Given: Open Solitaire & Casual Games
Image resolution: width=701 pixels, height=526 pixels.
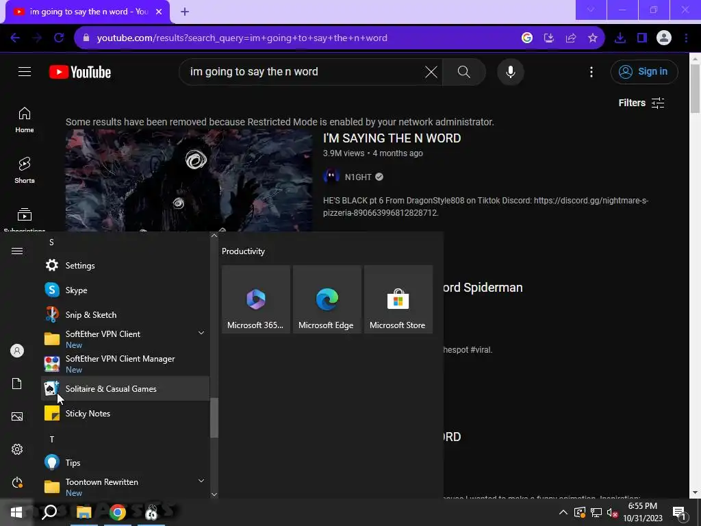Looking at the screenshot, I should coord(125,389).
